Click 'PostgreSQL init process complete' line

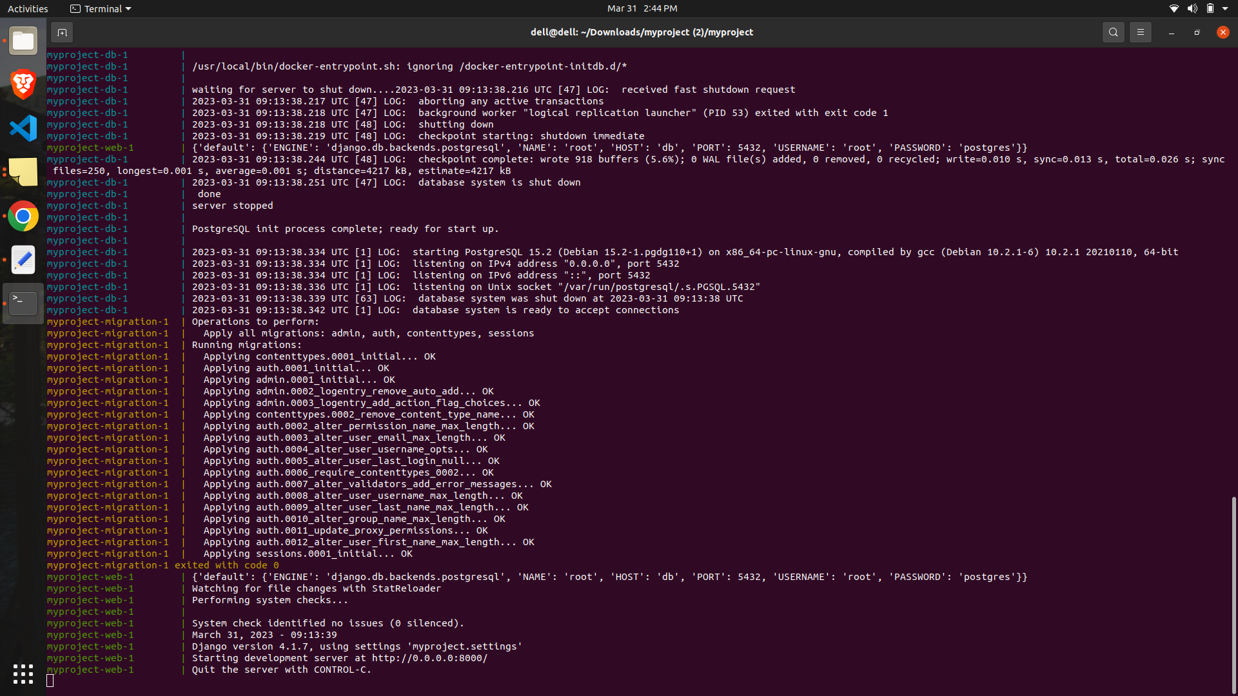tap(345, 229)
